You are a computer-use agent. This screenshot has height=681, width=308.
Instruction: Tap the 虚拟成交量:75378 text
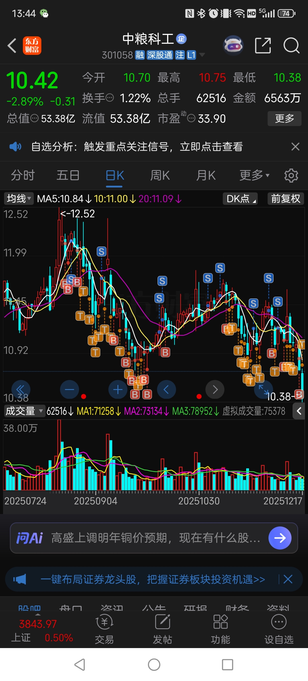point(254,411)
